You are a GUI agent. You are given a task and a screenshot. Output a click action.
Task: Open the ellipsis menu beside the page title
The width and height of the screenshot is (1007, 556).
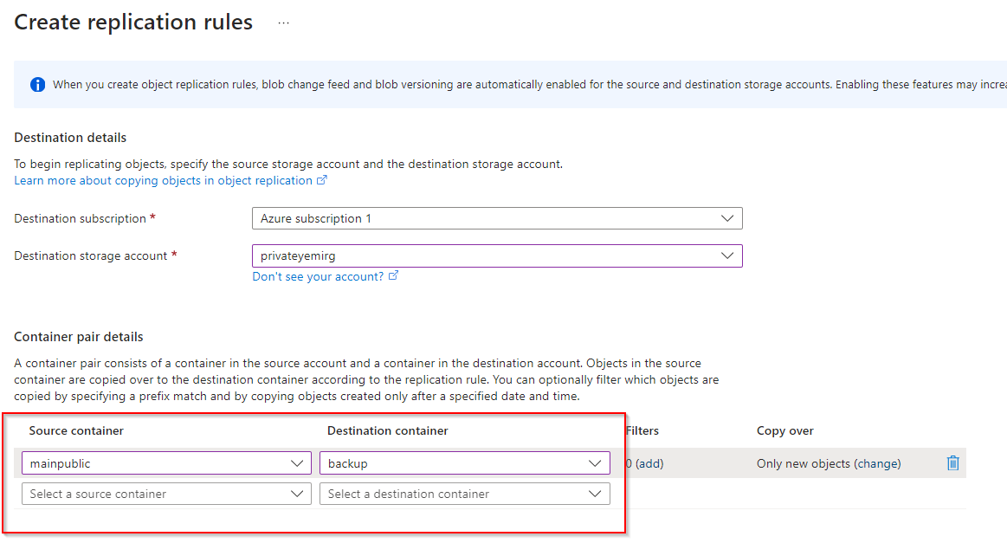pos(283,23)
